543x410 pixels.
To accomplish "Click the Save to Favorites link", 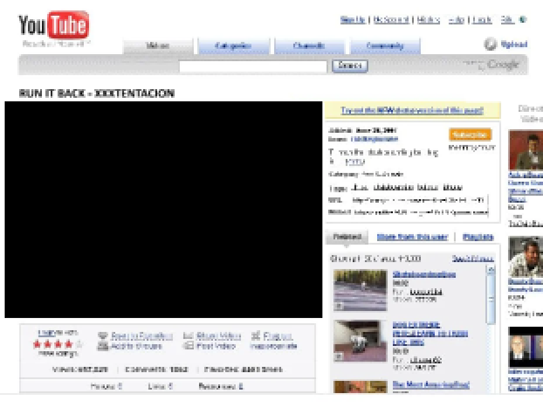I will [141, 336].
